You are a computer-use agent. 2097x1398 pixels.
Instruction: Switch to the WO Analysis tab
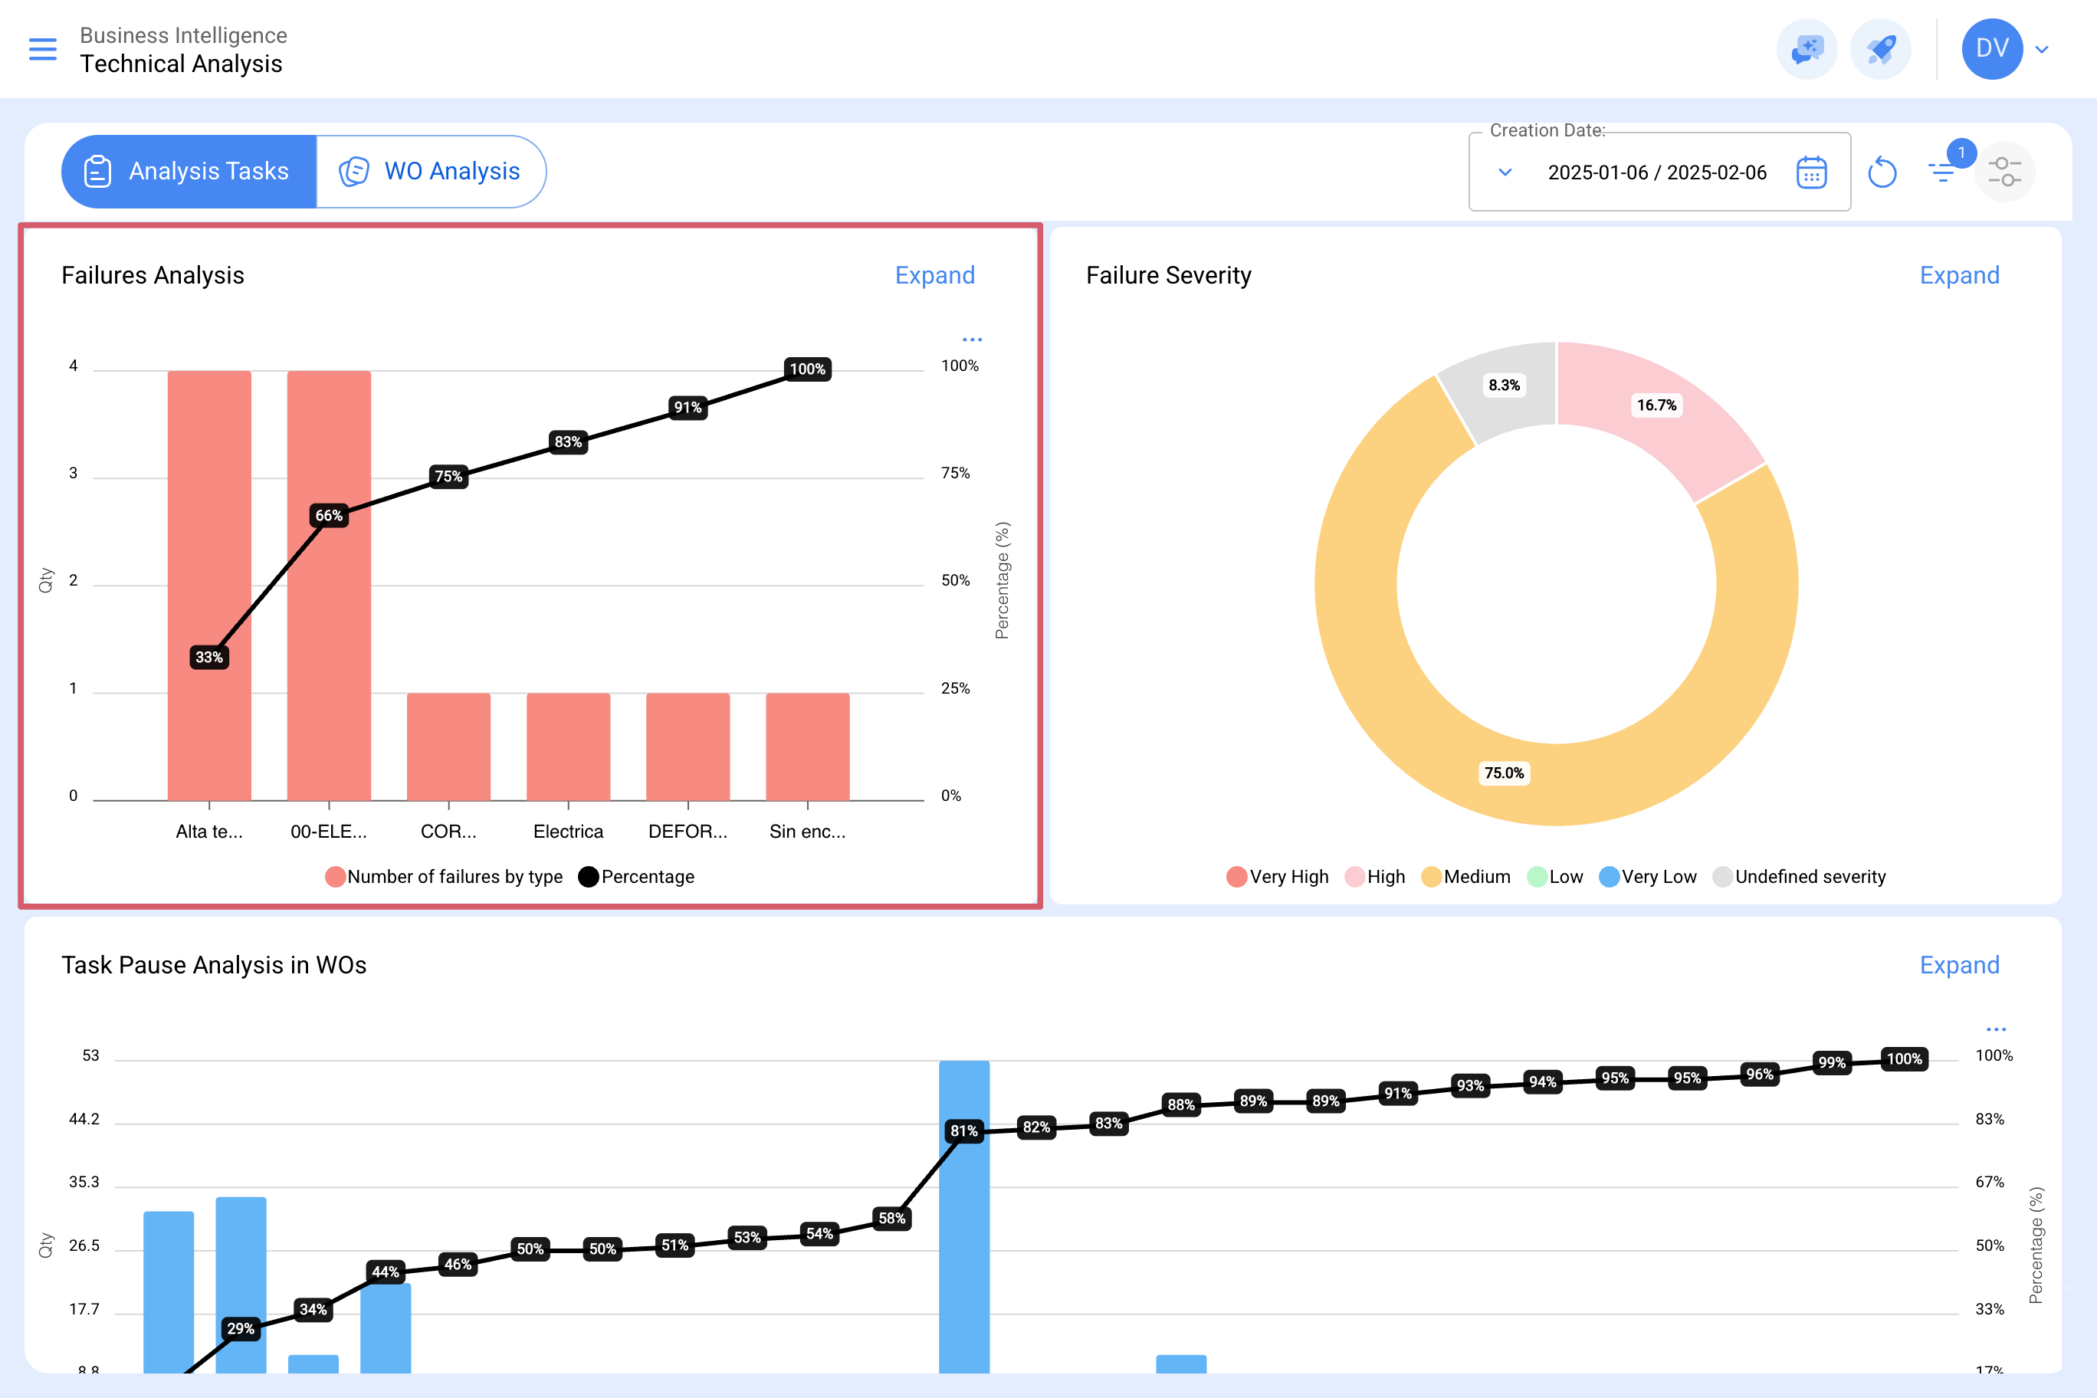(431, 171)
